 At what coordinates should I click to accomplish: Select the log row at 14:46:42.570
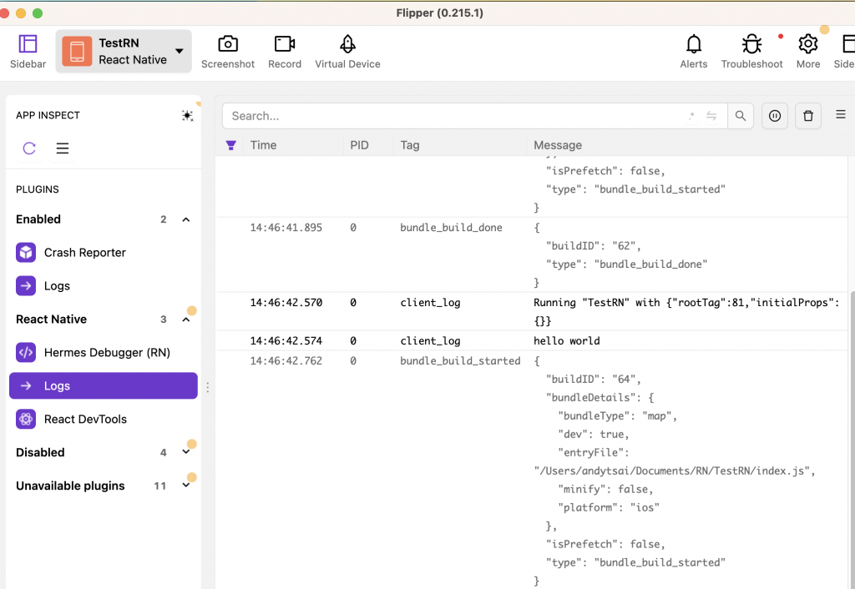click(x=532, y=312)
